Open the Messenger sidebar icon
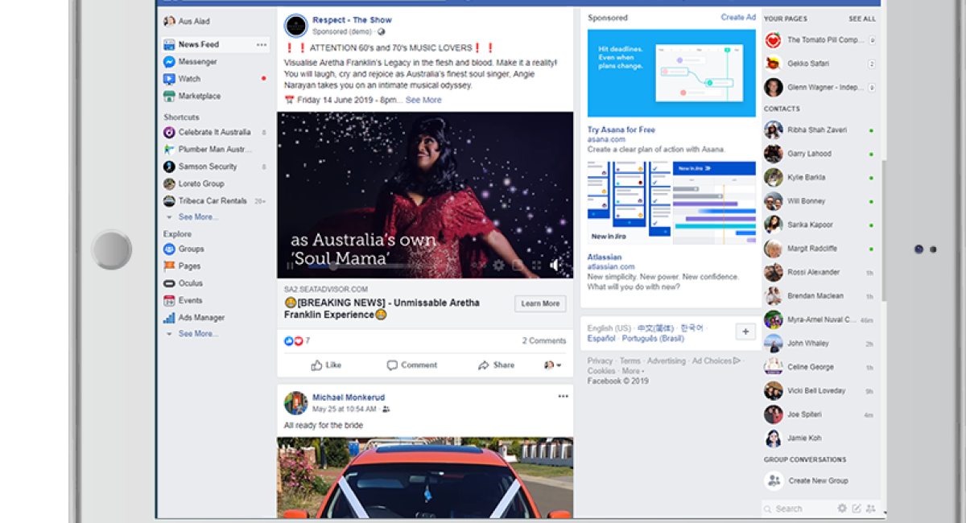 pyautogui.click(x=169, y=62)
